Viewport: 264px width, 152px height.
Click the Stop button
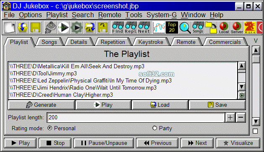point(55,143)
